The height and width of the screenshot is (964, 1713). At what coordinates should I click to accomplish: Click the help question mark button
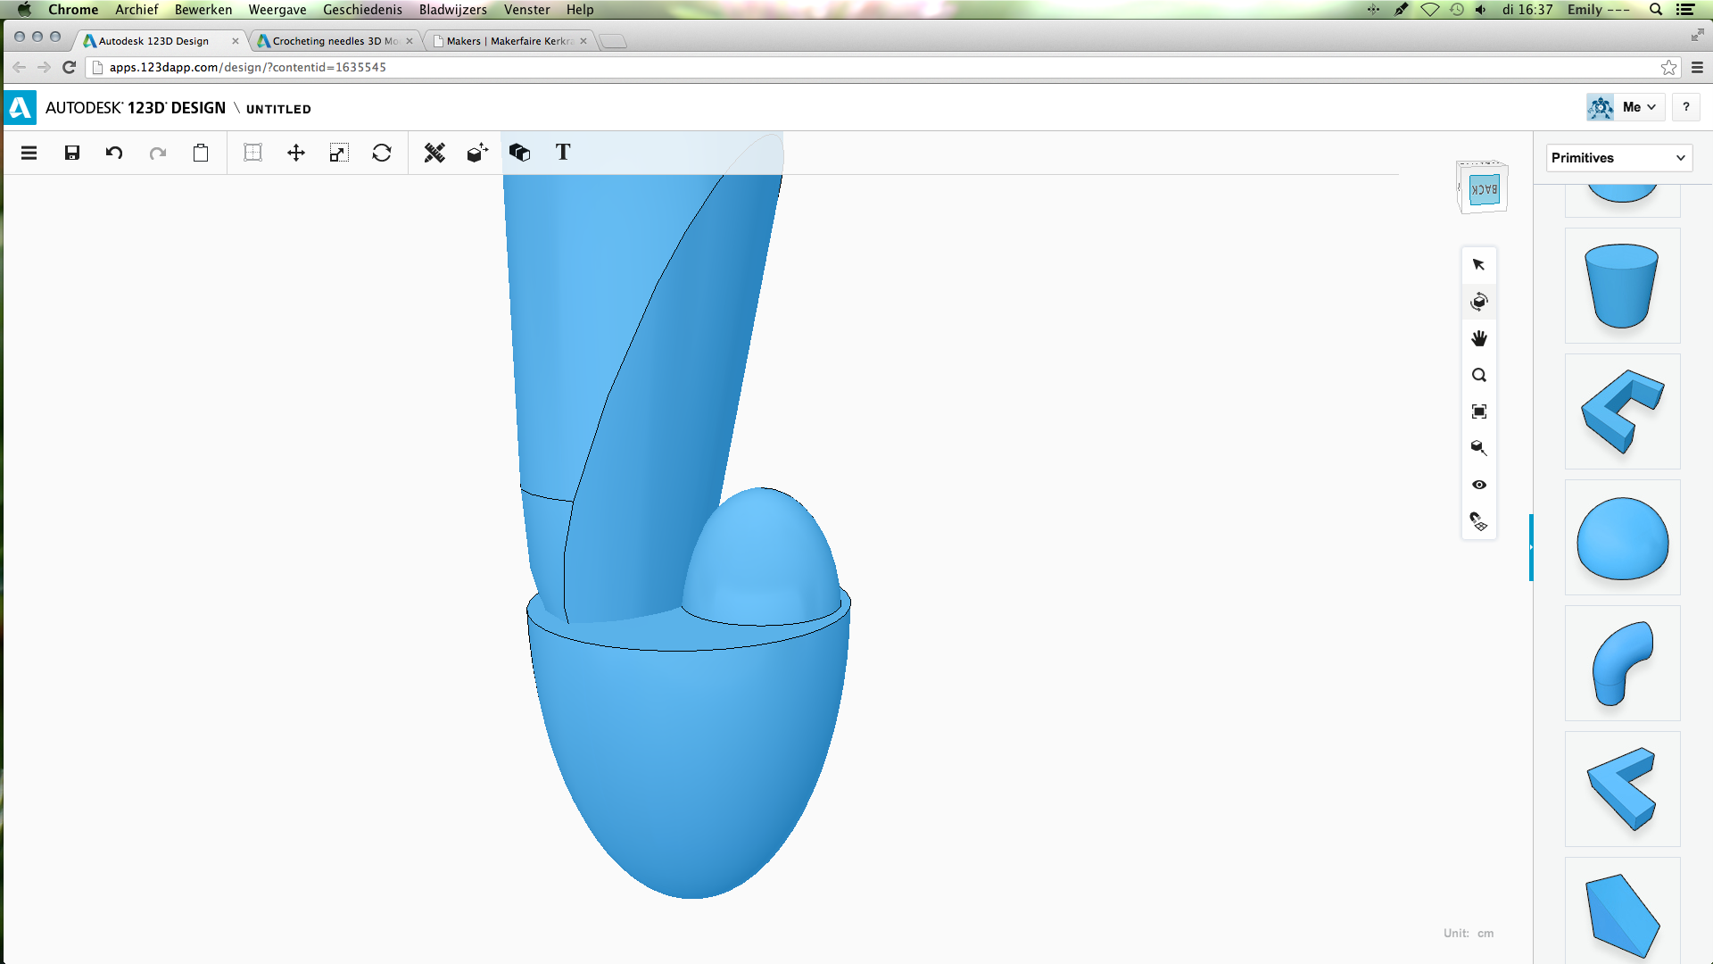pos(1685,107)
